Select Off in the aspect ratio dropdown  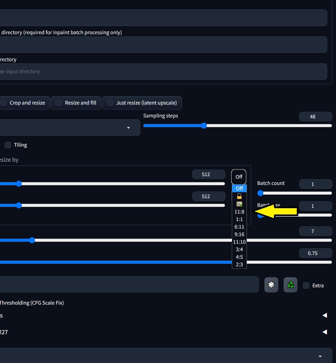tap(239, 188)
